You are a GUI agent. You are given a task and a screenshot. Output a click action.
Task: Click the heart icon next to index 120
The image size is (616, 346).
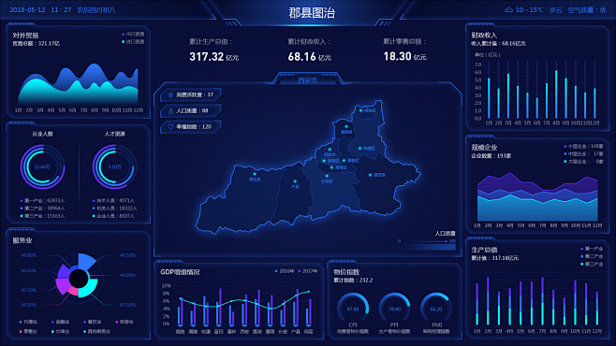coord(170,126)
